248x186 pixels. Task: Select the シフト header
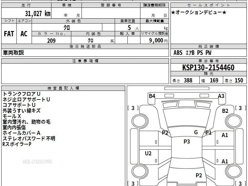click(9, 21)
